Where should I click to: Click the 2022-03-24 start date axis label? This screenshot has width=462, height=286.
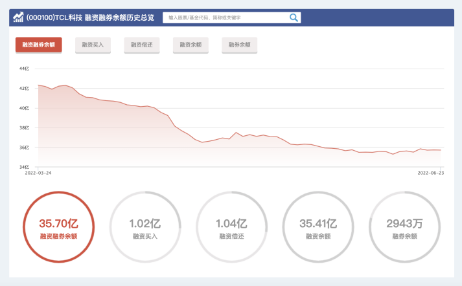click(38, 173)
